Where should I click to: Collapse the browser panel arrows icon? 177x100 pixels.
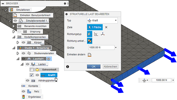pyautogui.click(x=3, y=4)
